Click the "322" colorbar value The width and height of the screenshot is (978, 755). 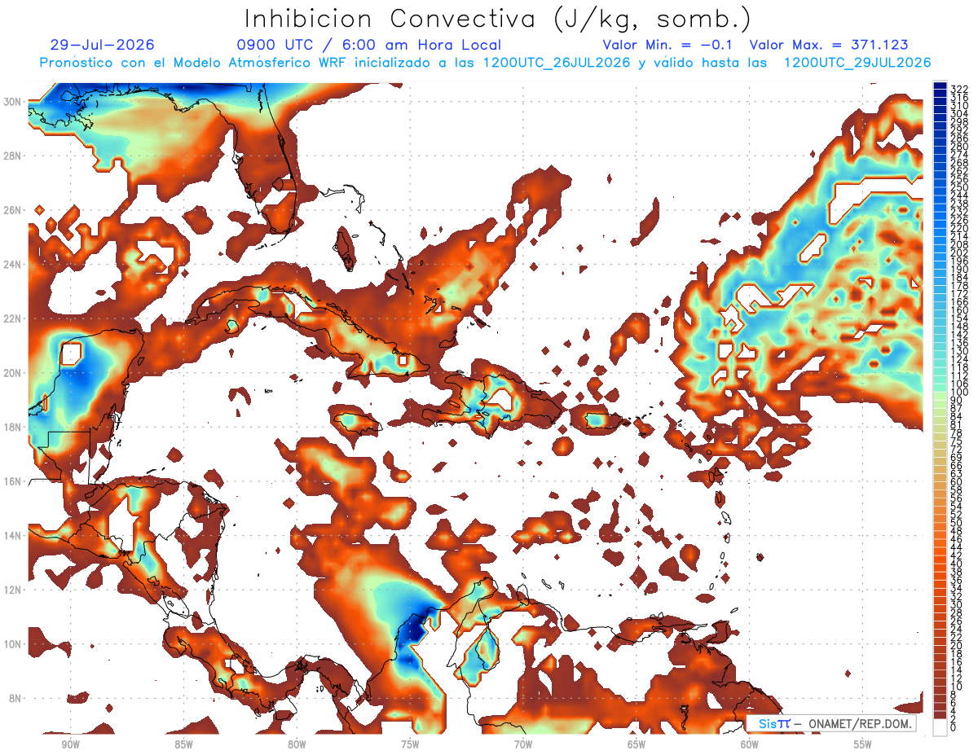point(958,90)
